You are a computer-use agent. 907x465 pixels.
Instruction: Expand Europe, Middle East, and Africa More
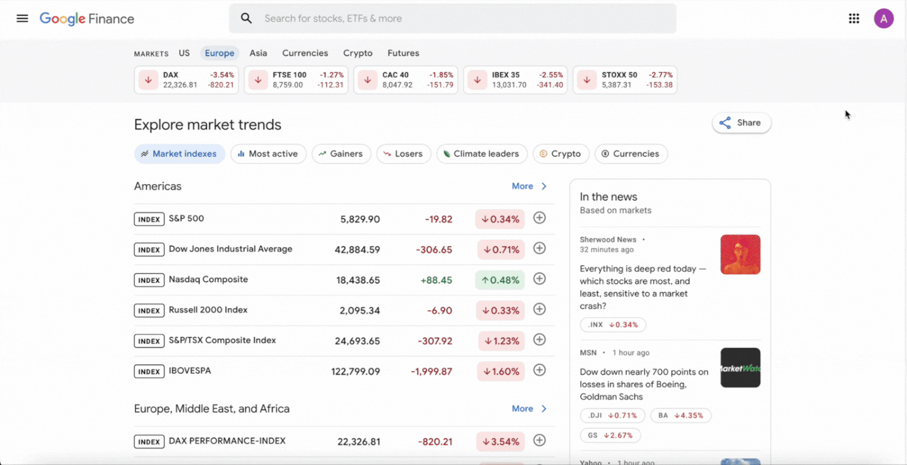point(530,409)
